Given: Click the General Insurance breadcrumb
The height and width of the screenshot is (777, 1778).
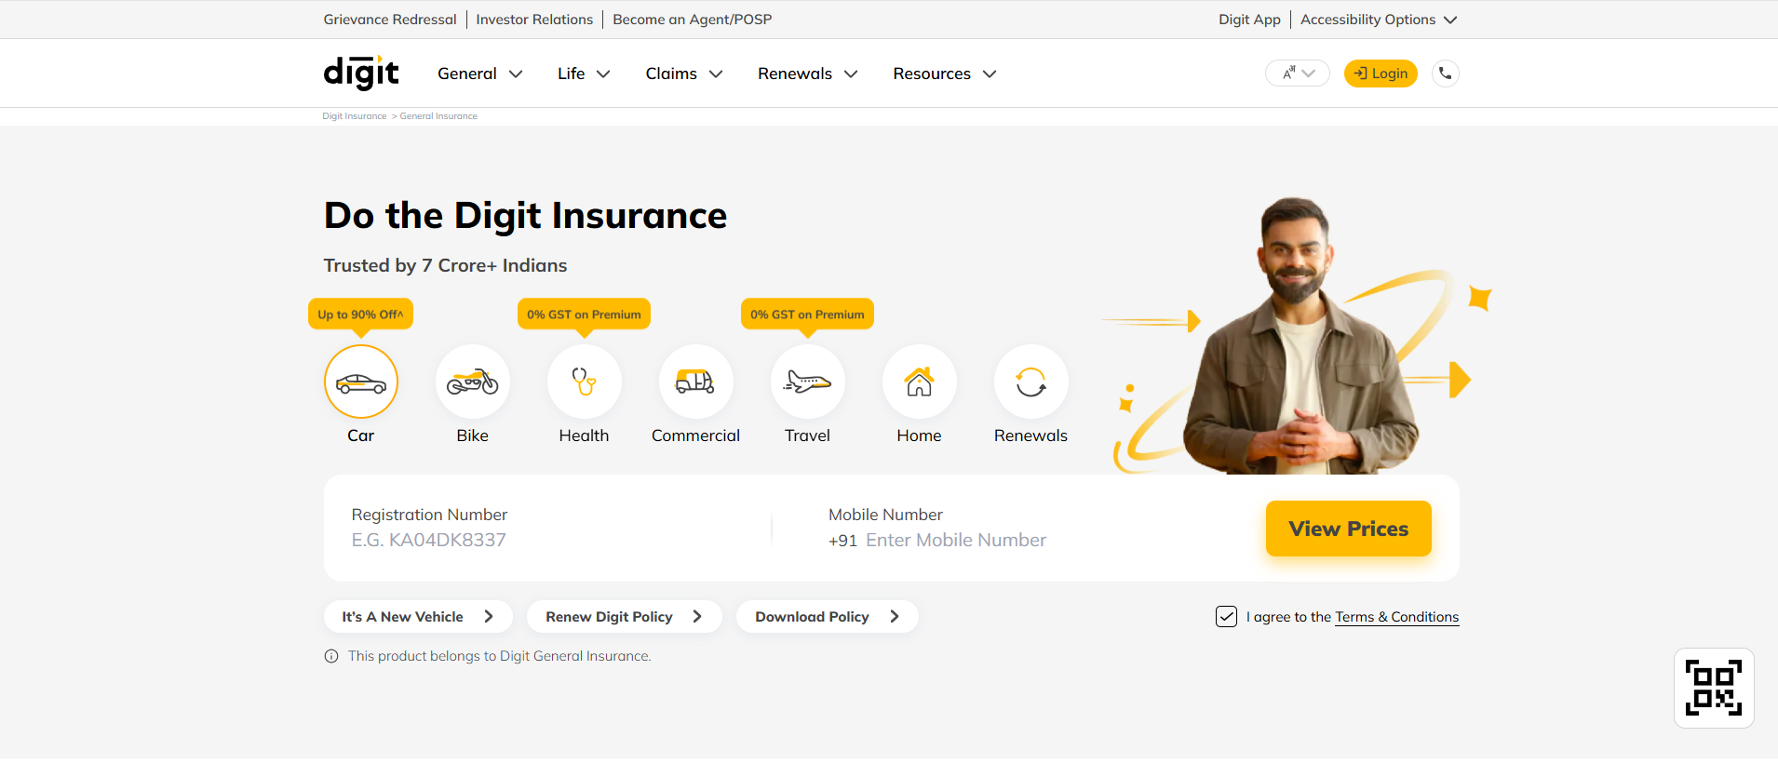Looking at the screenshot, I should click(x=438, y=116).
